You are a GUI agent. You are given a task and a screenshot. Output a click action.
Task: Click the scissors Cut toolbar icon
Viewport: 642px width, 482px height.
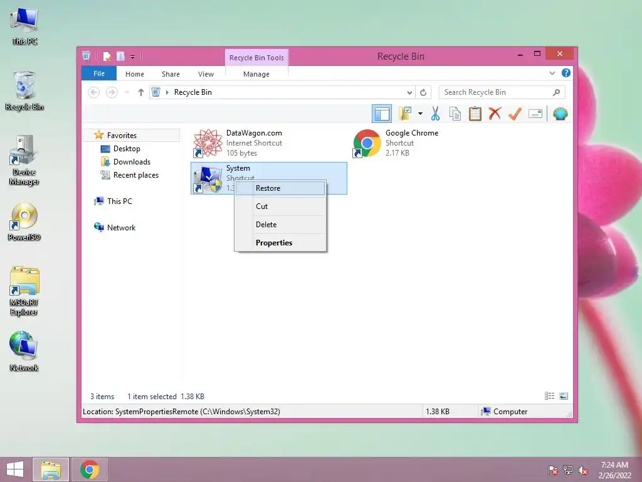tap(435, 114)
